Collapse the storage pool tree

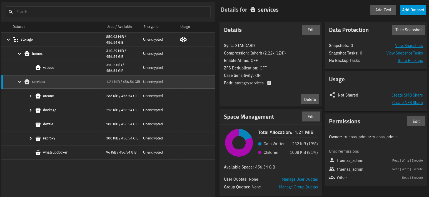[x=8, y=40]
